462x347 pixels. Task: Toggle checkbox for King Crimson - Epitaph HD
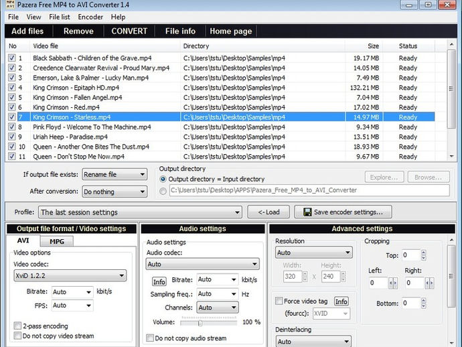[x=11, y=88]
